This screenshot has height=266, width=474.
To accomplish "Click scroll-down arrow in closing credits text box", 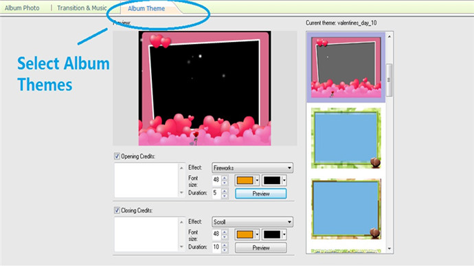I will click(181, 247).
